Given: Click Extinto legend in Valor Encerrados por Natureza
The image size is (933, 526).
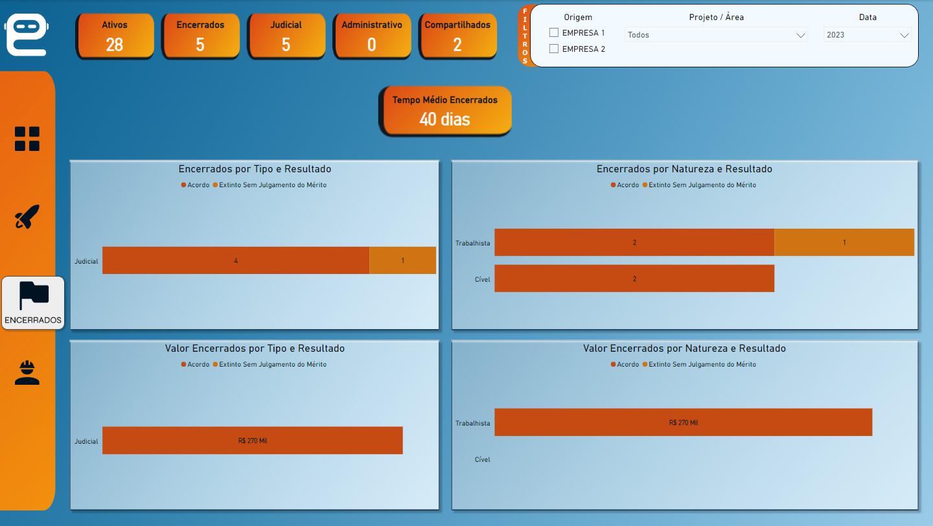Looking at the screenshot, I should [x=699, y=365].
